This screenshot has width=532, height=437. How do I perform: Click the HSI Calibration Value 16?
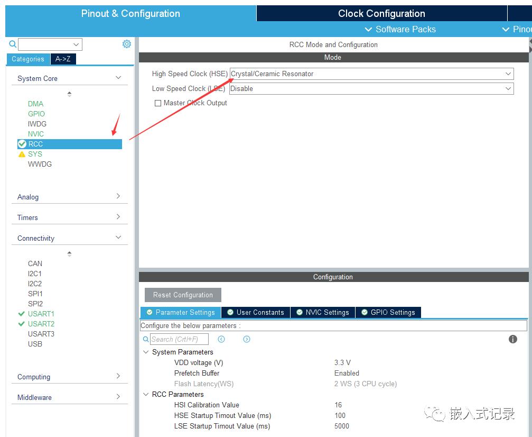pyautogui.click(x=338, y=405)
